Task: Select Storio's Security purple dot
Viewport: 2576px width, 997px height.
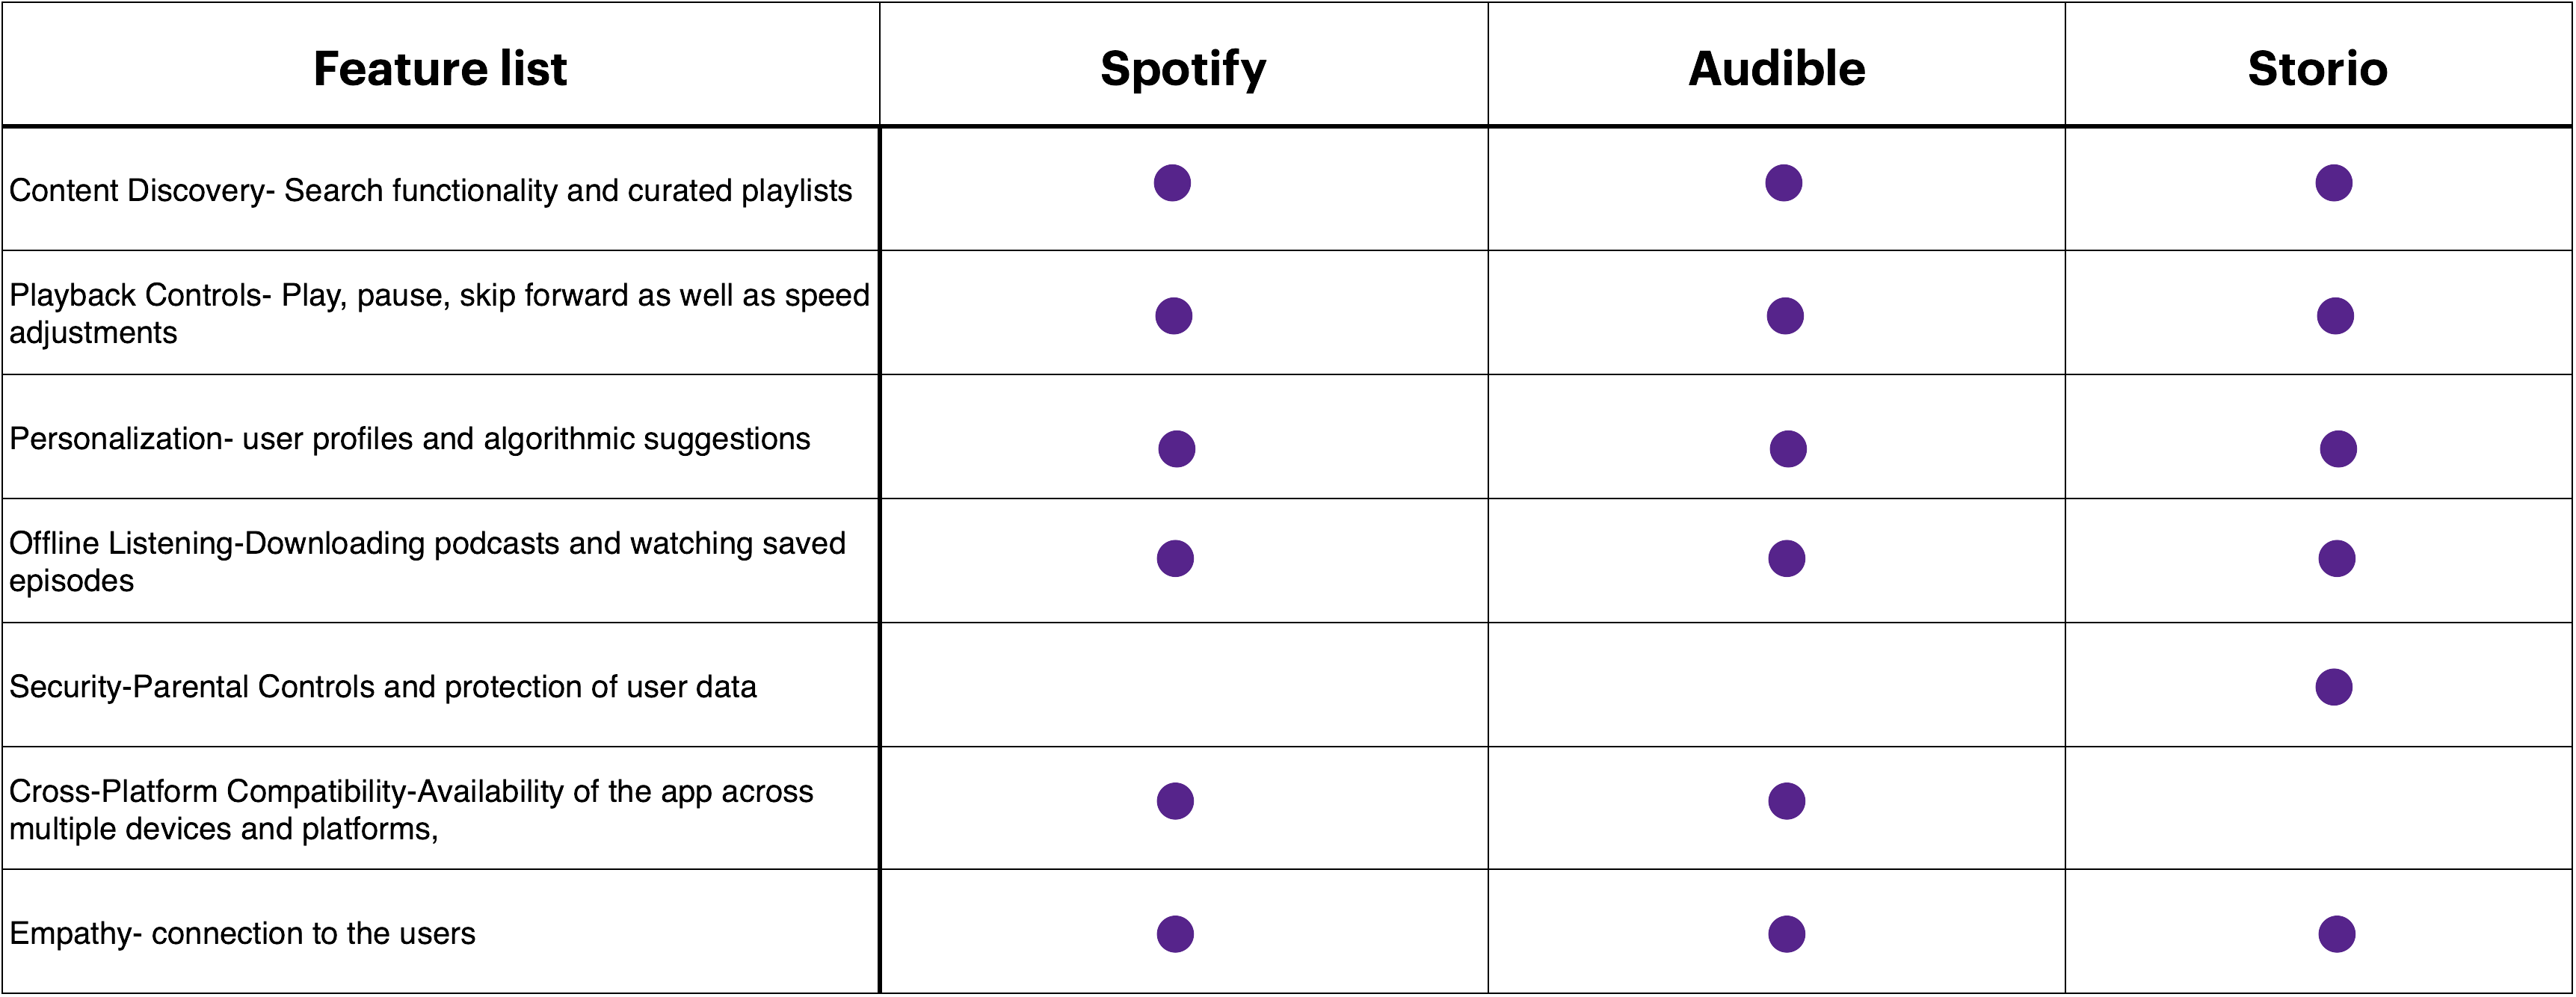Action: [x=2334, y=687]
